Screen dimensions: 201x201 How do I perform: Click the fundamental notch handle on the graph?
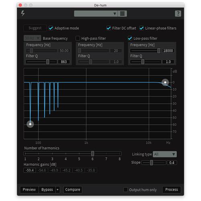click(x=30, y=124)
